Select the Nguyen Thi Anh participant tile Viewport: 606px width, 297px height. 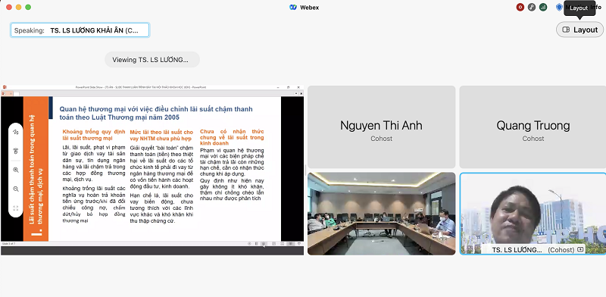tap(382, 127)
